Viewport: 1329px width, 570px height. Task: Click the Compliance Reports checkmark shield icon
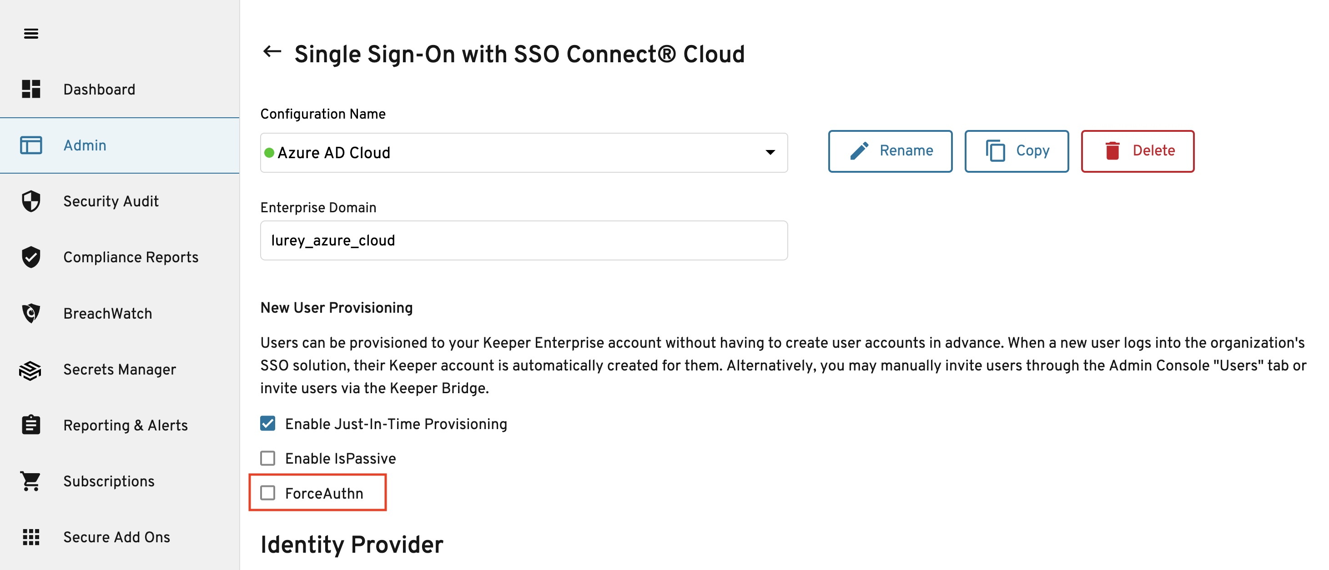(31, 257)
